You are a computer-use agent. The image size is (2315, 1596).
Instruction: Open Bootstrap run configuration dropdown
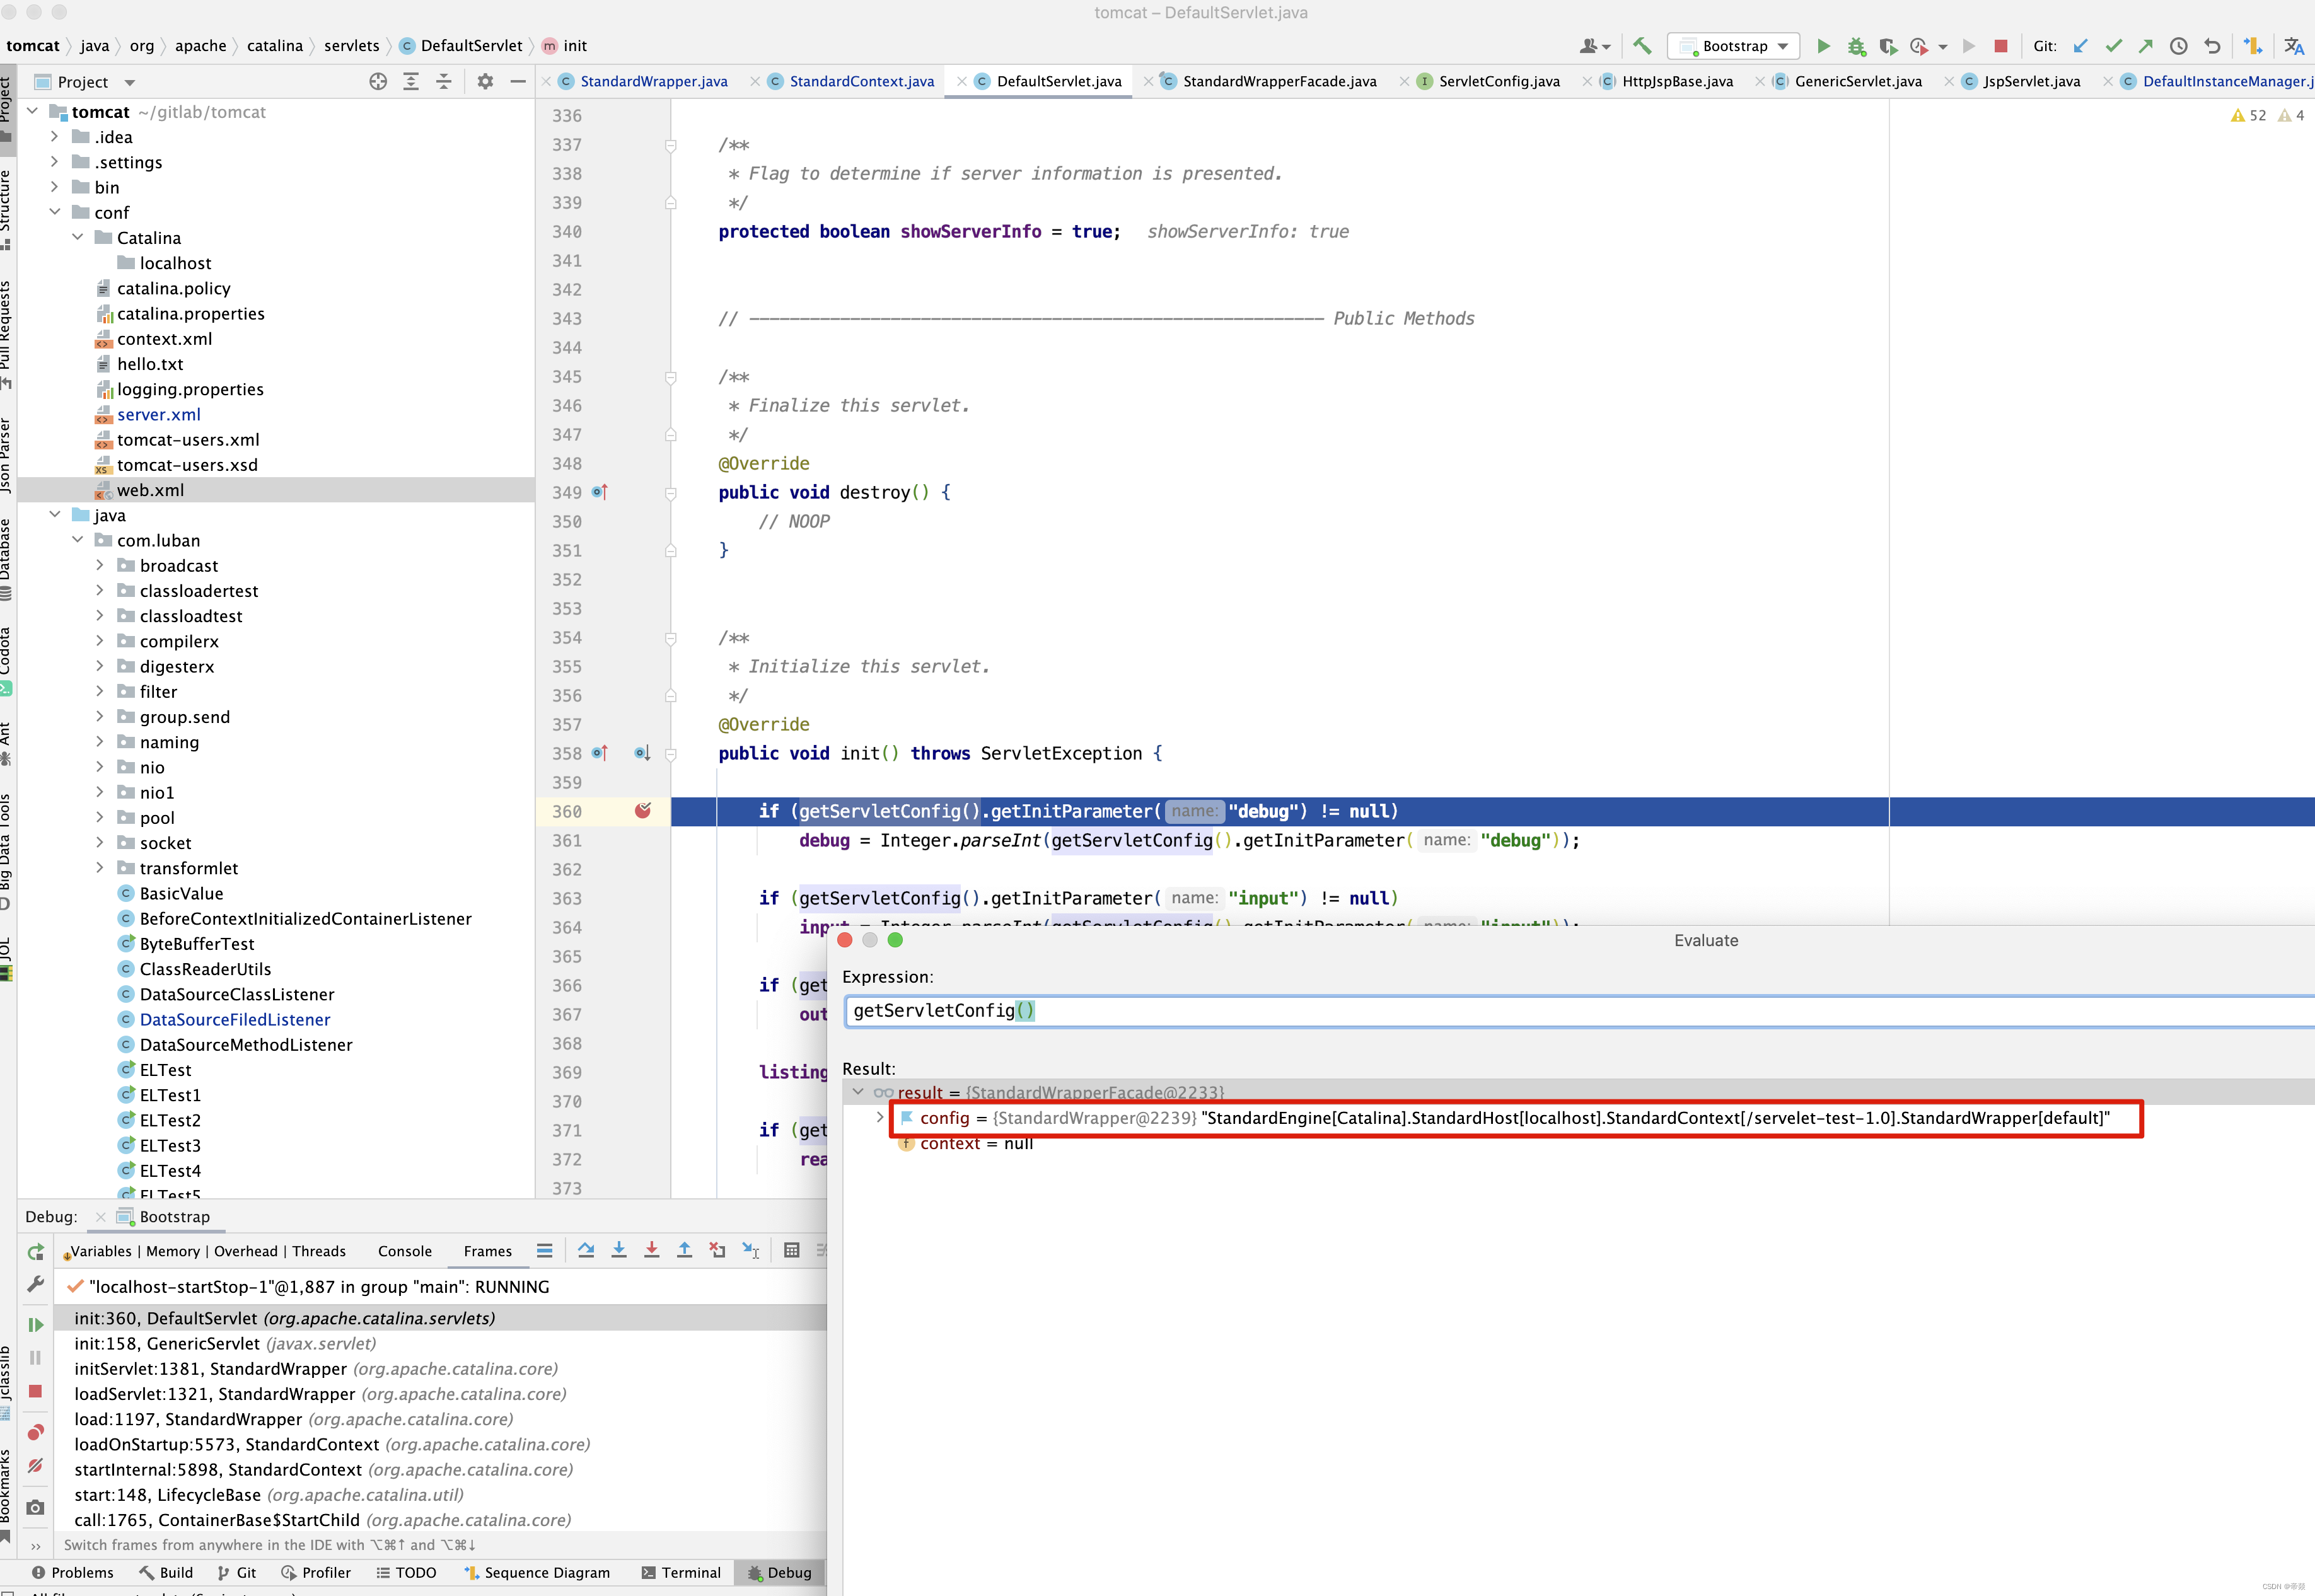(x=1734, y=46)
